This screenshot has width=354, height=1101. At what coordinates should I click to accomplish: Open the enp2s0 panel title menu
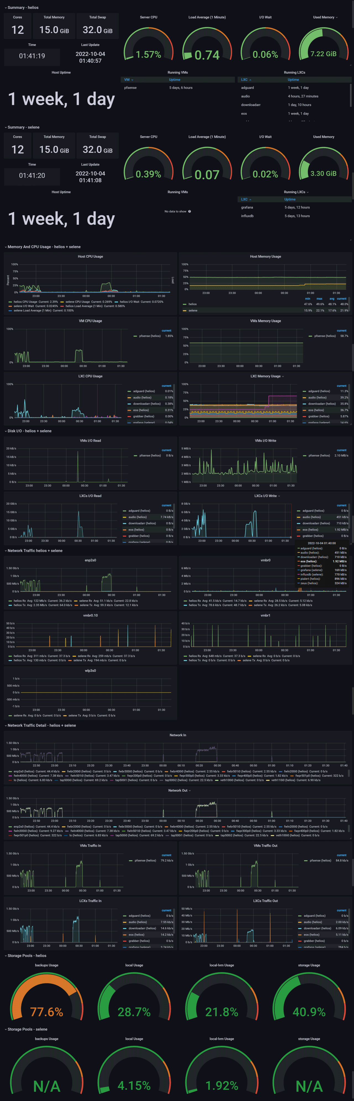coord(90,560)
